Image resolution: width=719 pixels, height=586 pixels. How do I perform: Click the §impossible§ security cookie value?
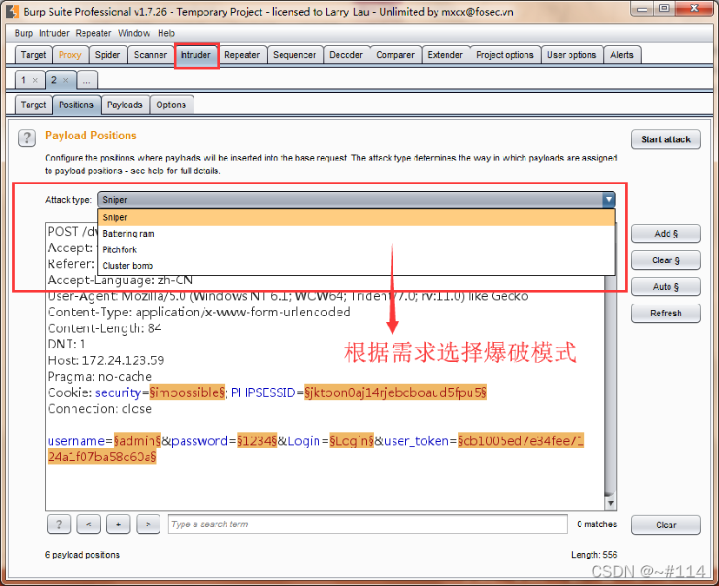tap(188, 392)
